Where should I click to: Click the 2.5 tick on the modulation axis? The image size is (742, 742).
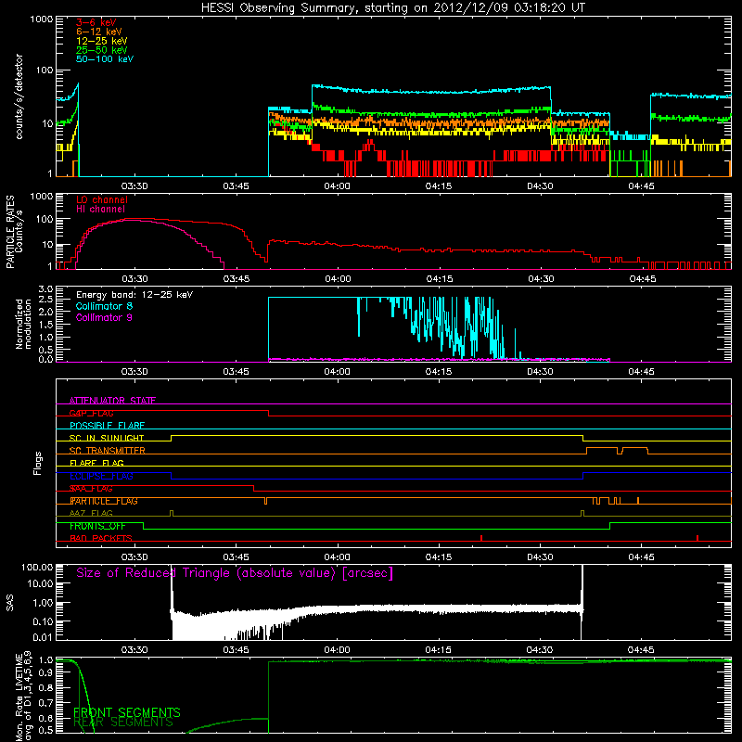coord(45,299)
